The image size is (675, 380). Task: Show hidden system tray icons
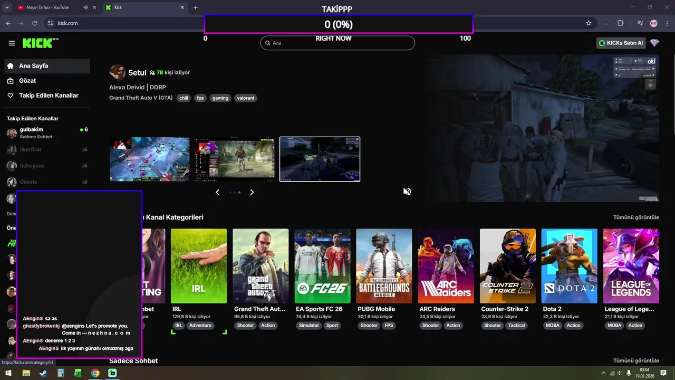pyautogui.click(x=603, y=373)
